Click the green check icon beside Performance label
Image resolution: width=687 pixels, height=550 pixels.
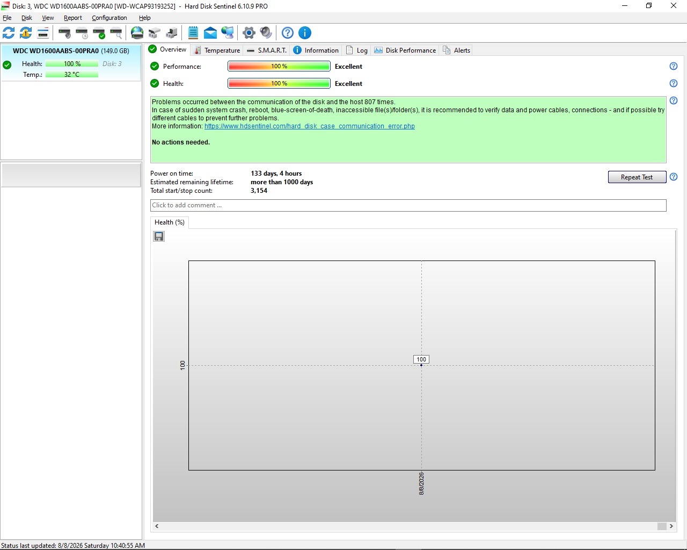tap(155, 66)
